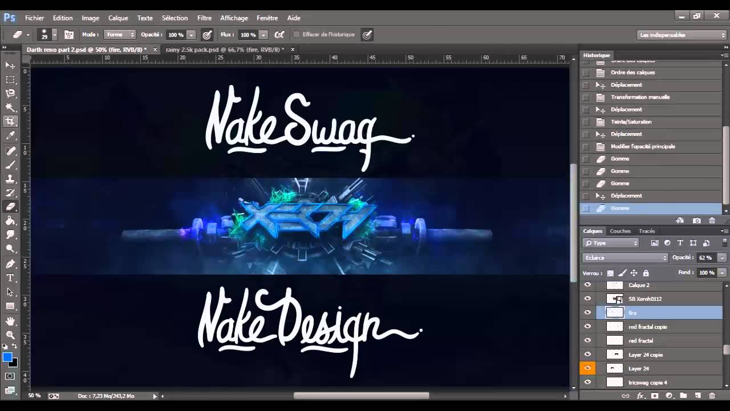Select the Hand tool

coord(10,321)
